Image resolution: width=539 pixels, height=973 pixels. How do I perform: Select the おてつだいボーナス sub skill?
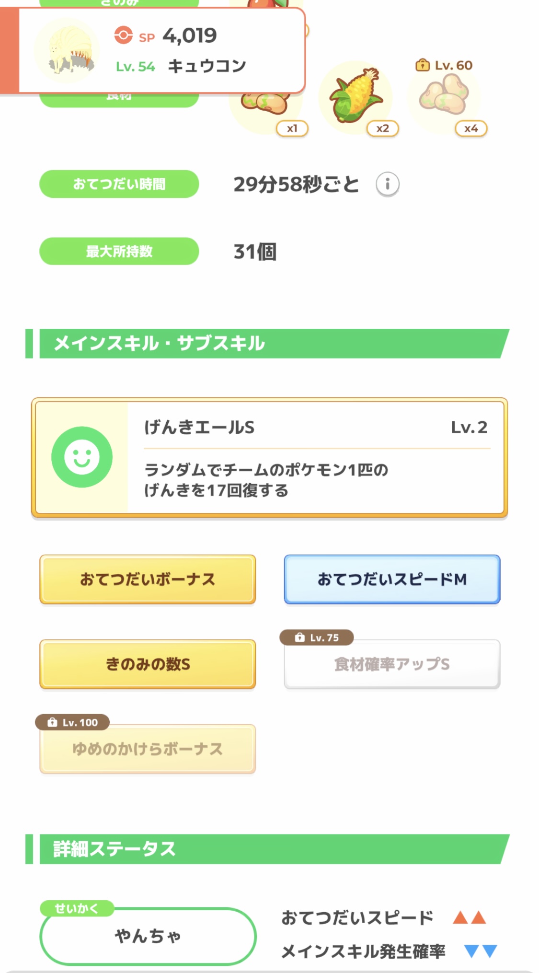click(148, 579)
